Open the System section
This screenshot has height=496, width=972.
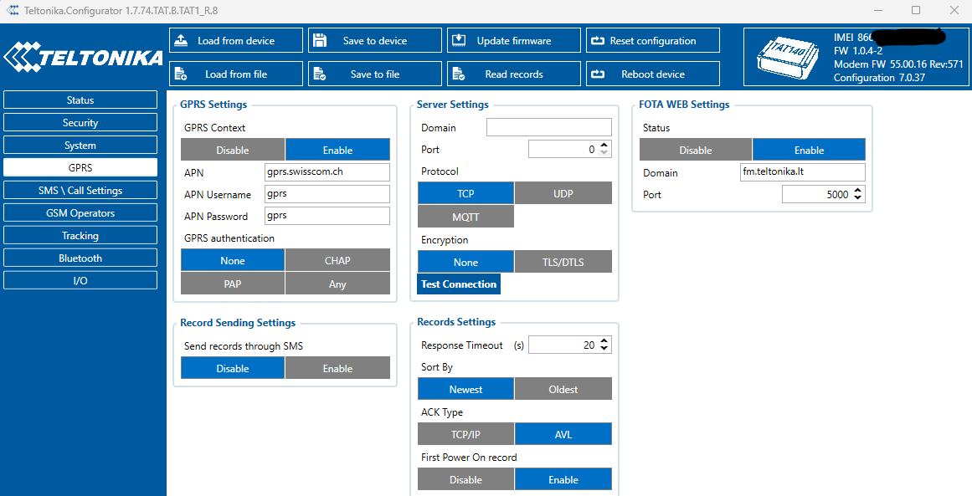(x=80, y=145)
